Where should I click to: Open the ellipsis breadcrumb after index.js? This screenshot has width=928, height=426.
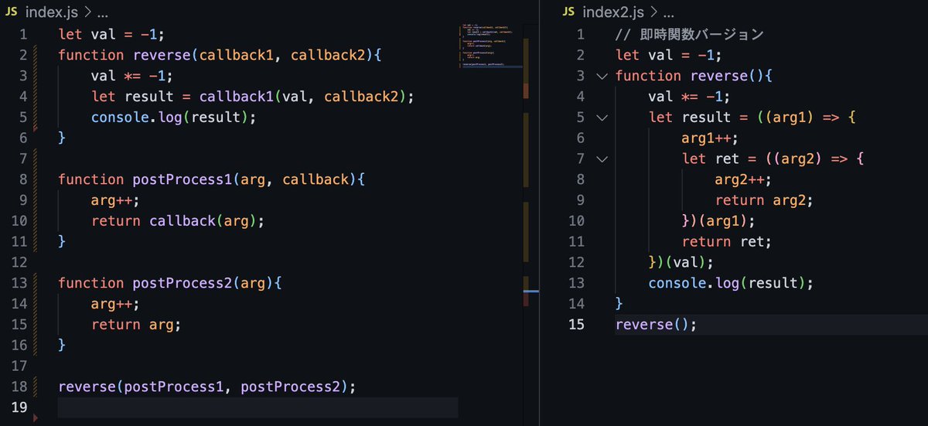point(103,13)
